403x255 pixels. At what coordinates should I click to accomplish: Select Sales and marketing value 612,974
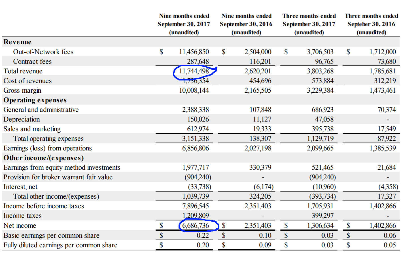pos(198,129)
